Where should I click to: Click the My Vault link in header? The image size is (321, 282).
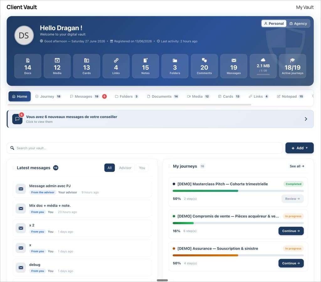click(x=305, y=7)
